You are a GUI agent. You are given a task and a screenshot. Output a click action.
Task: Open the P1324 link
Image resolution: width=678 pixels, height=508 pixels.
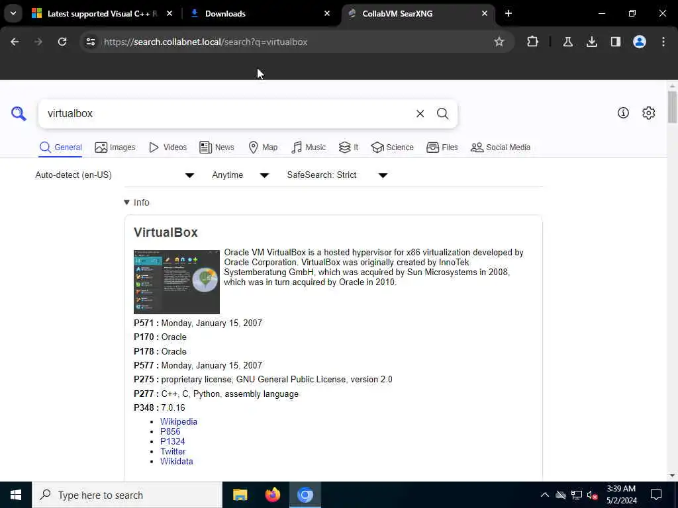[173, 441]
